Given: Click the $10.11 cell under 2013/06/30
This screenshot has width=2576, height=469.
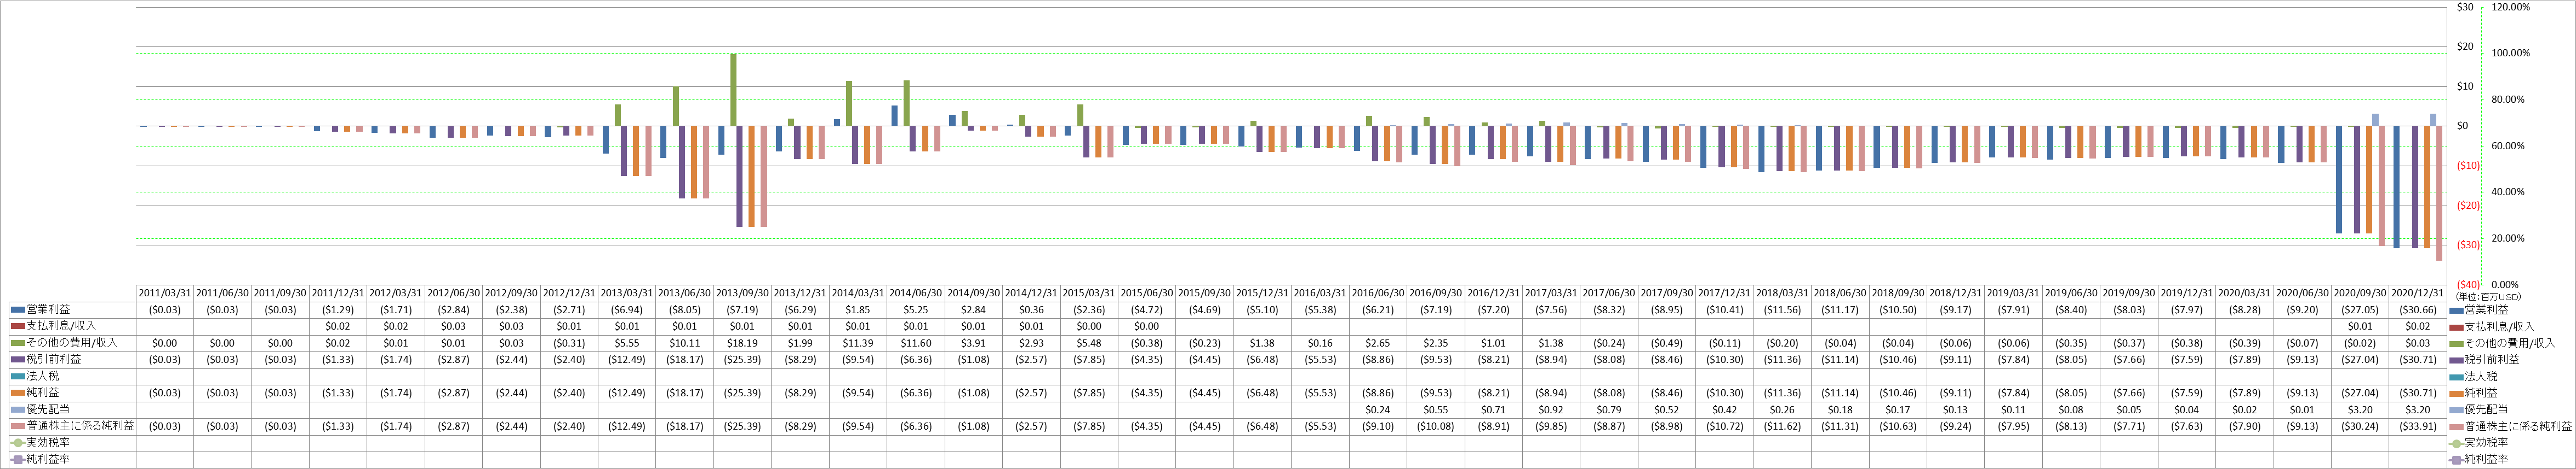Looking at the screenshot, I should (685, 343).
